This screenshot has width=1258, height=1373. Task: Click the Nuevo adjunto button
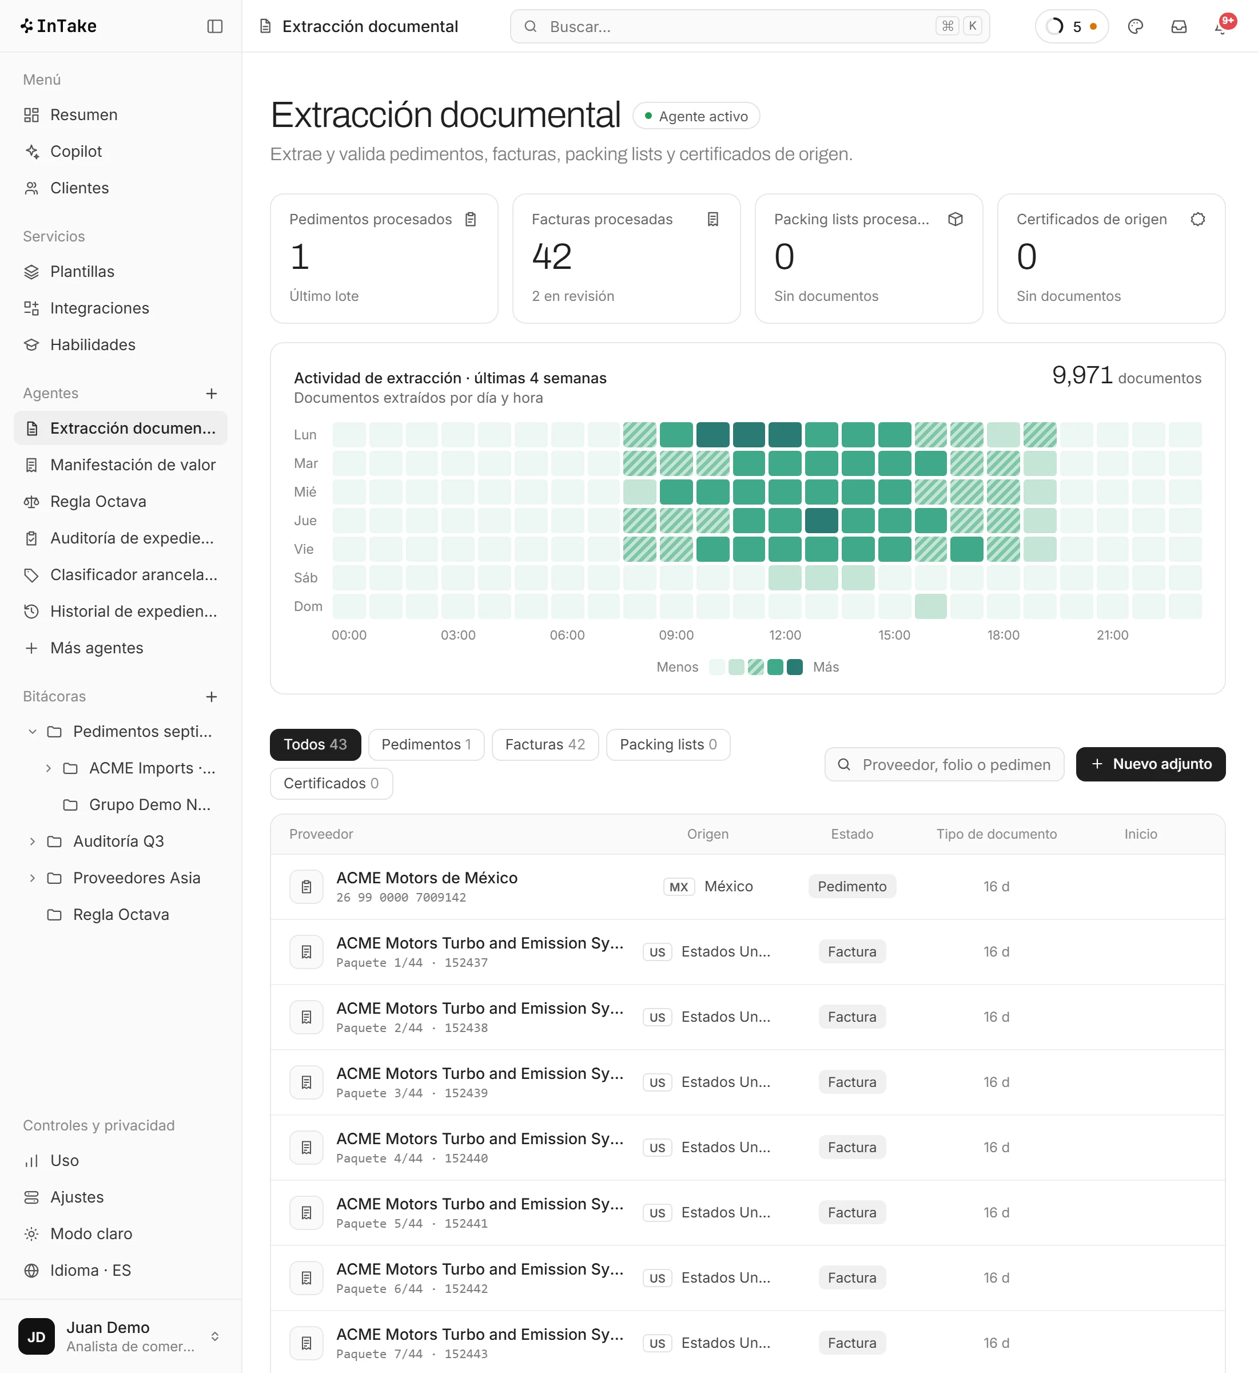click(1150, 764)
